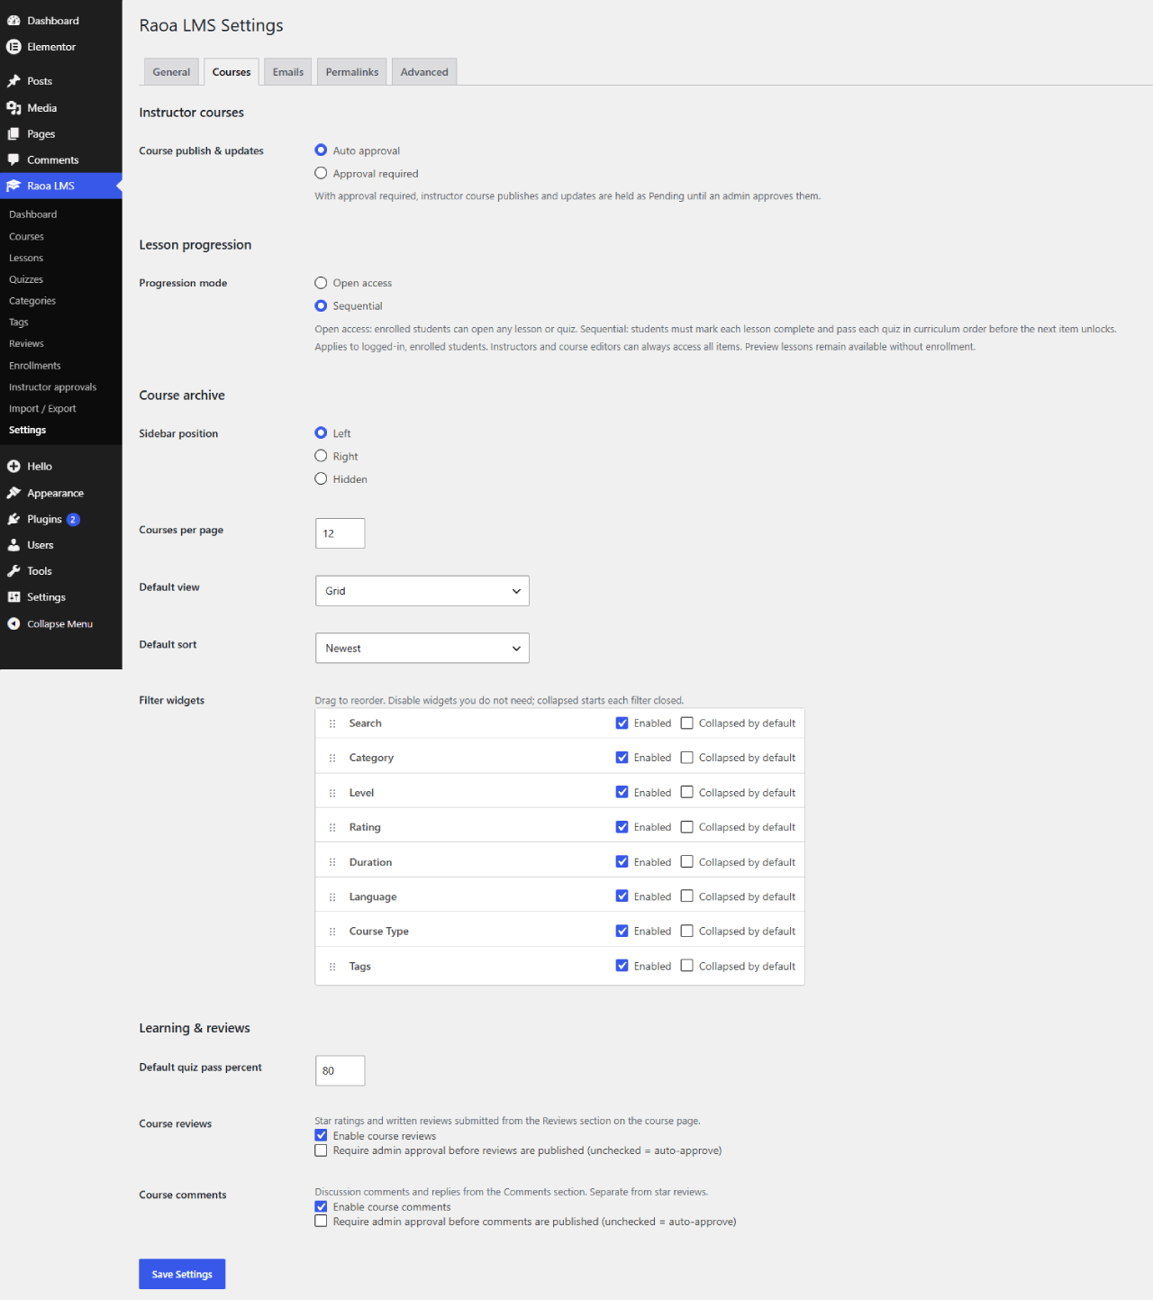Check Collapsed by default for Tags
This screenshot has width=1153, height=1300.
(x=687, y=966)
